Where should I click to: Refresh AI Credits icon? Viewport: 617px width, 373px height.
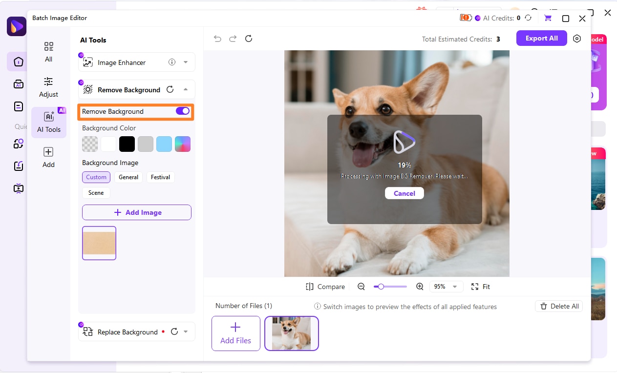[x=528, y=18]
